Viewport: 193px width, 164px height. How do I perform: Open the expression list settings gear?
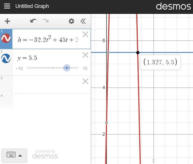click(x=72, y=21)
